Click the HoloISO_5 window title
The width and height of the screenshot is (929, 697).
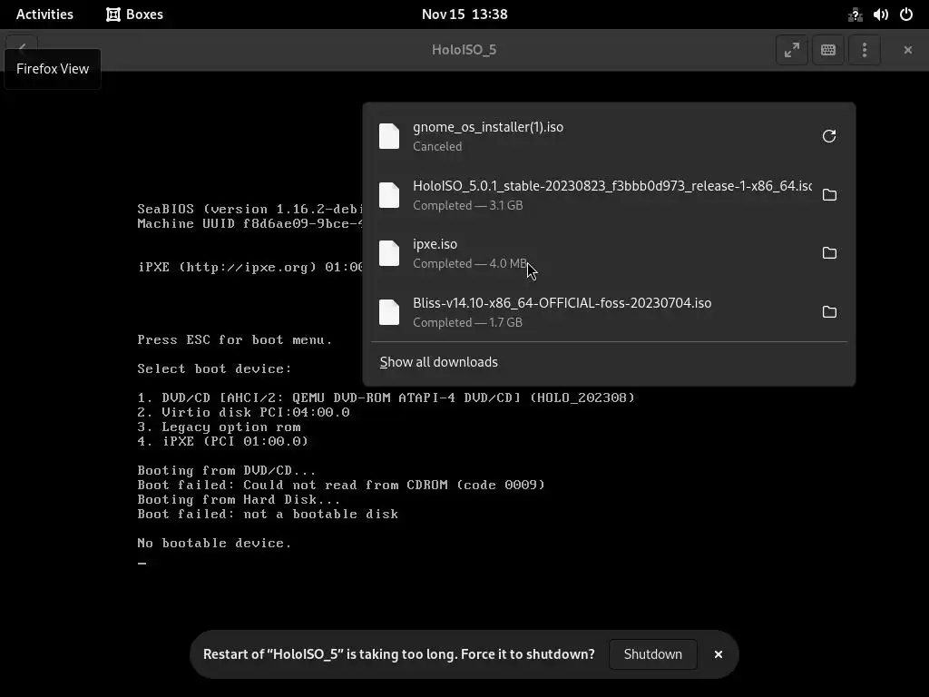pyautogui.click(x=464, y=50)
